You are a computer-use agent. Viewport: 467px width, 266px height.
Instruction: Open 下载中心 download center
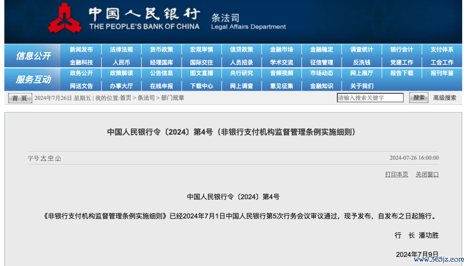point(202,86)
